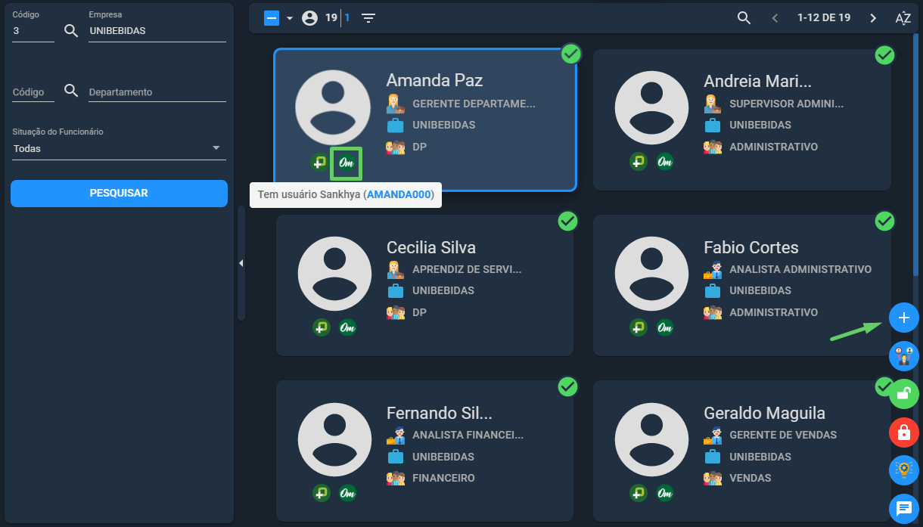Toggle Fernando Sil's green selection checkmark
The height and width of the screenshot is (527, 923).
567,386
